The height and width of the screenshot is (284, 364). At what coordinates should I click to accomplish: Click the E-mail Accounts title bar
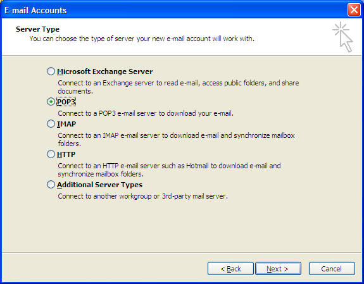click(x=174, y=10)
